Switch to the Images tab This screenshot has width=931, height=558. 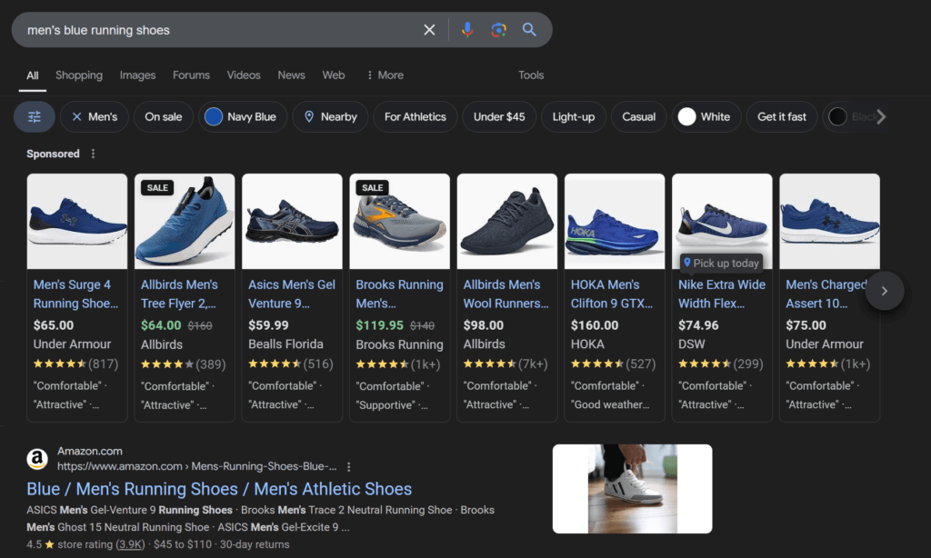tap(137, 75)
